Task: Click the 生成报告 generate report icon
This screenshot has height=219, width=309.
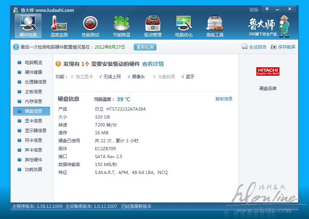Action: (244, 47)
